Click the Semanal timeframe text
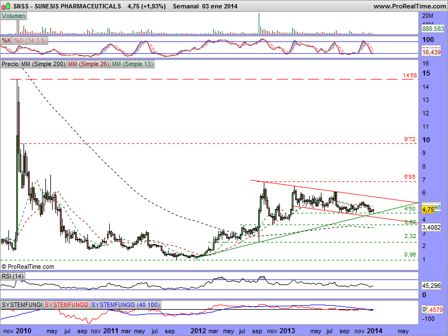Image resolution: width=448 pixels, height=336 pixels. click(x=186, y=6)
